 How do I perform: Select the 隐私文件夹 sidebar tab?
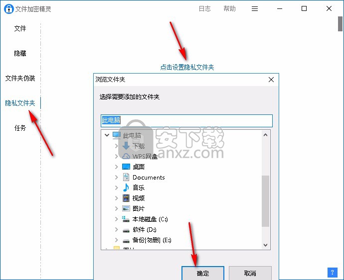point(20,103)
